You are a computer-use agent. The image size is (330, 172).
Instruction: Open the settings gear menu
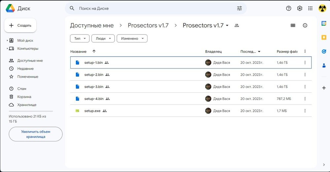[300, 8]
